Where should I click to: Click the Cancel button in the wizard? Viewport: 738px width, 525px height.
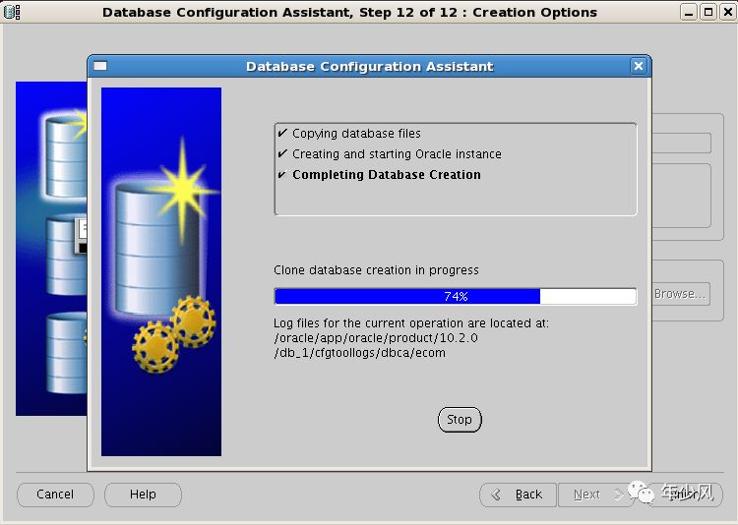point(55,495)
